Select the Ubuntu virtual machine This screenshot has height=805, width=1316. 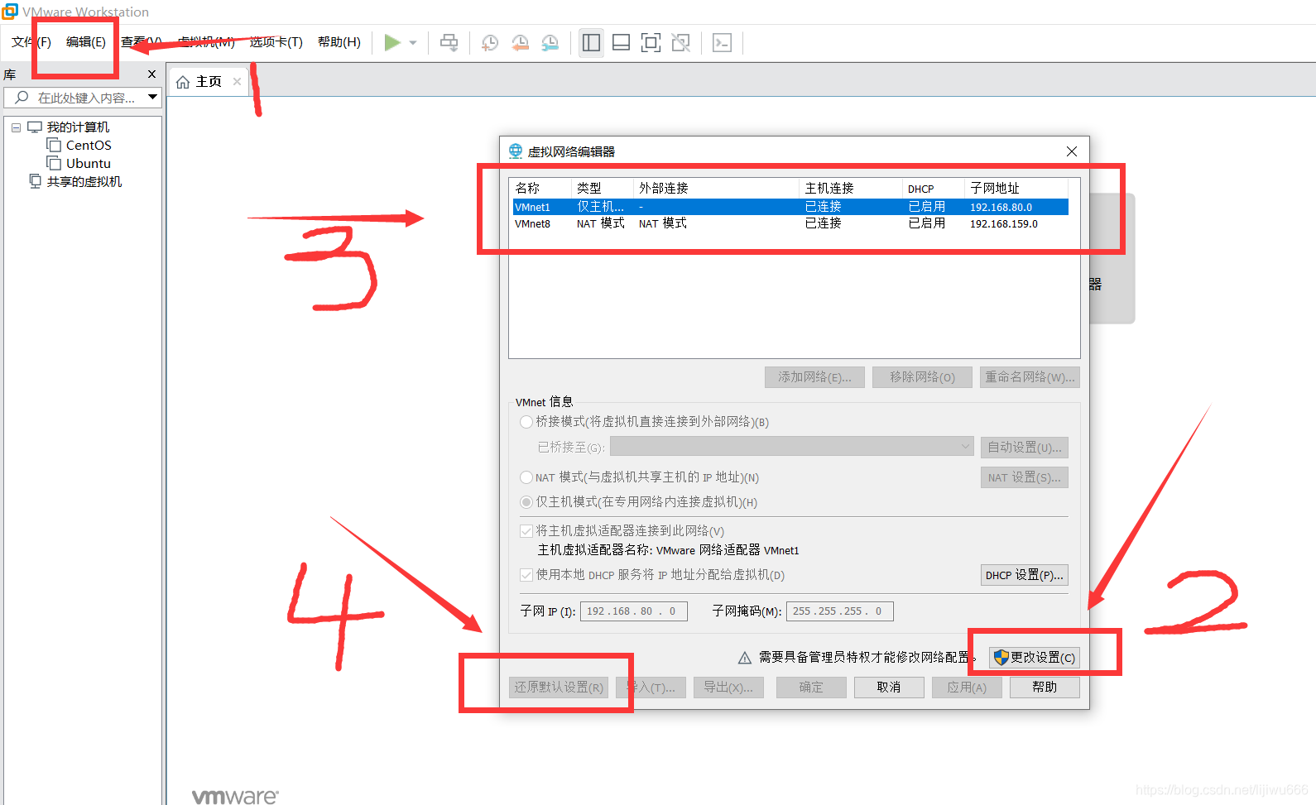(x=89, y=164)
